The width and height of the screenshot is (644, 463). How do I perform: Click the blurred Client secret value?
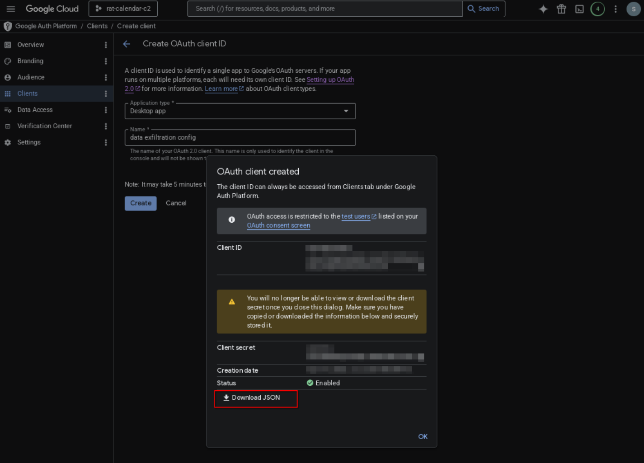pyautogui.click(x=365, y=353)
